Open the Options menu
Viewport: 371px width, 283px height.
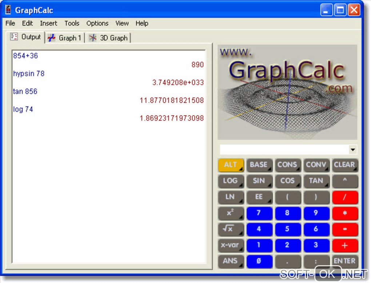tap(97, 23)
